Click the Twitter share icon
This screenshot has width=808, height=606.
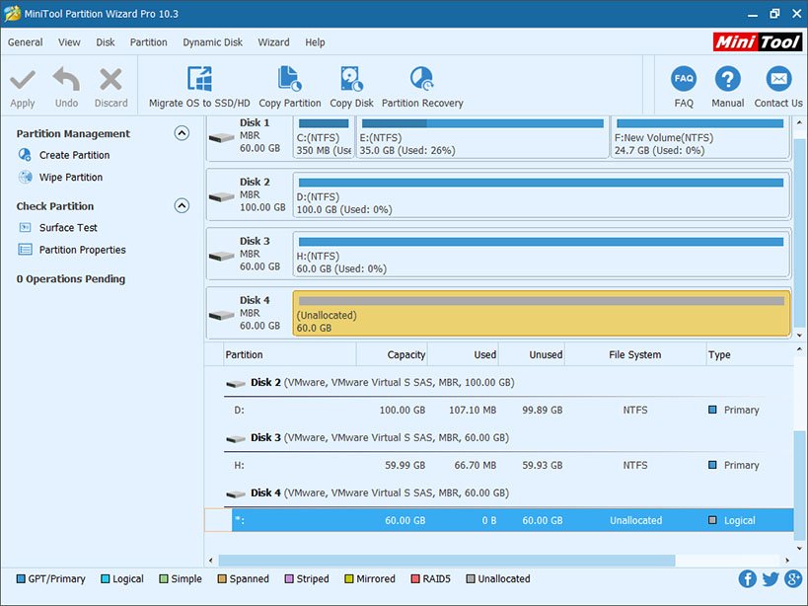[x=770, y=579]
